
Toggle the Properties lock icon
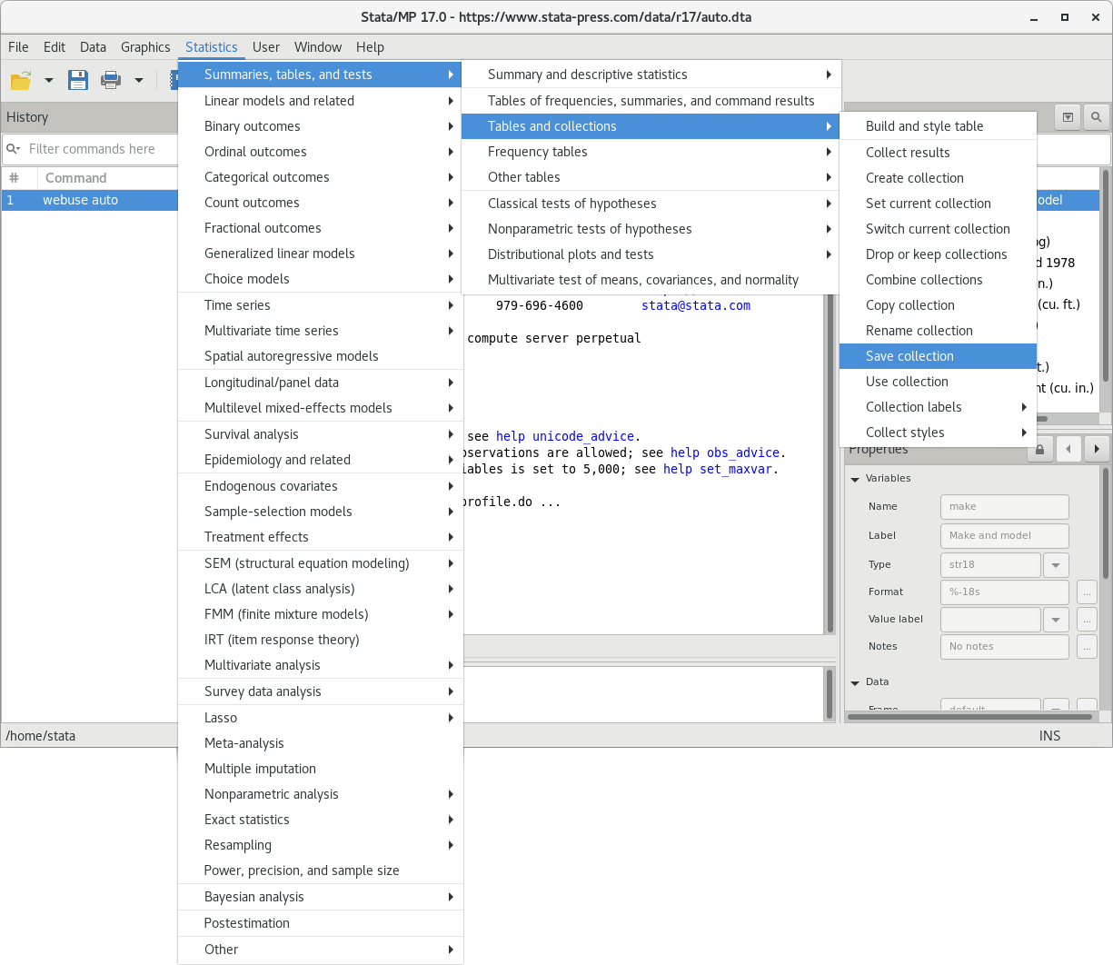click(1039, 448)
